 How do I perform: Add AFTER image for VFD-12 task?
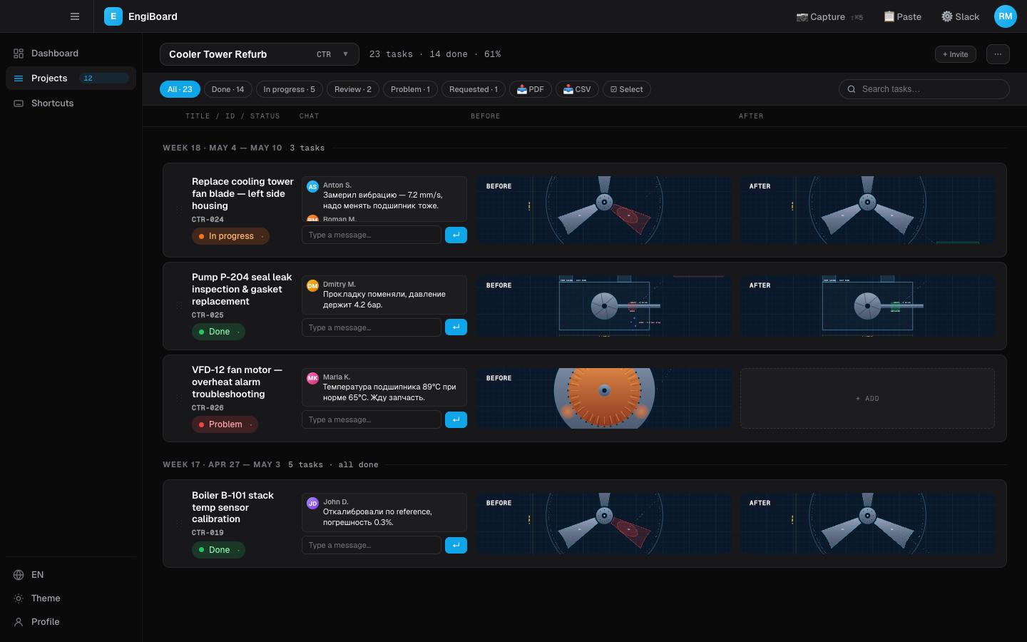[867, 398]
